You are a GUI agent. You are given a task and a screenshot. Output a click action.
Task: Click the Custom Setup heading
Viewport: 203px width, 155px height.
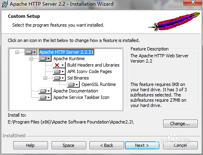pos(24,16)
